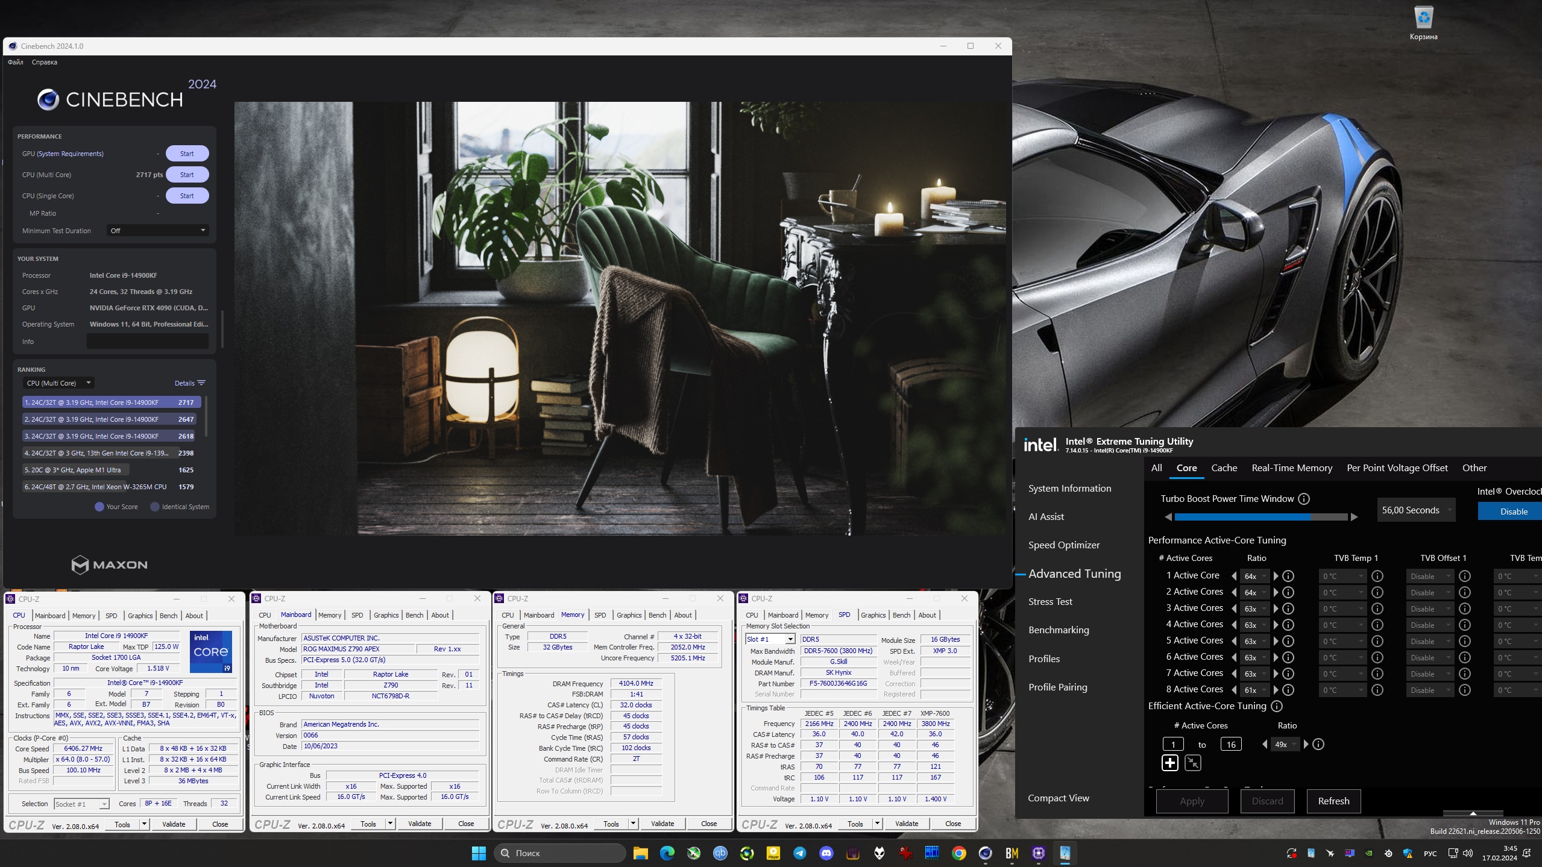
Task: Open the 61x ratio dropdown for 8 Active Cores
Action: point(1254,690)
